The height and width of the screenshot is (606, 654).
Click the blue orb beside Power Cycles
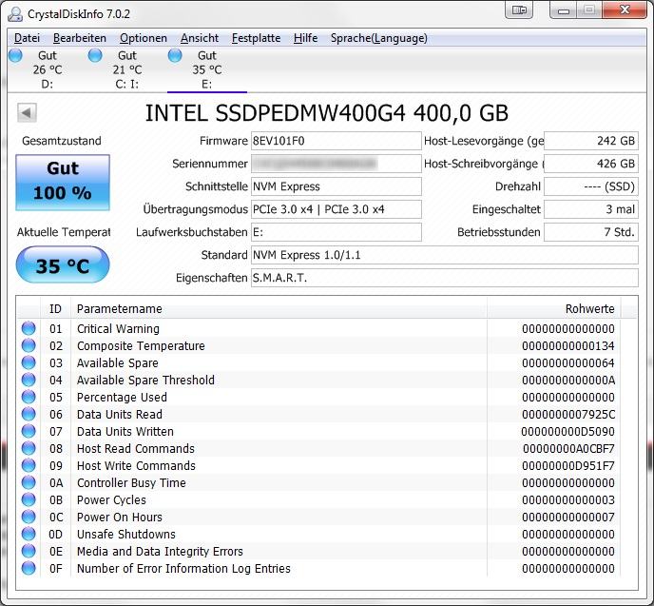tap(29, 500)
